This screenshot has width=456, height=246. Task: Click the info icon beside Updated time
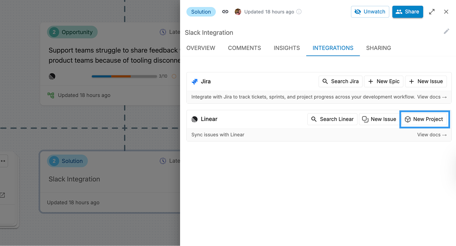[x=299, y=12]
